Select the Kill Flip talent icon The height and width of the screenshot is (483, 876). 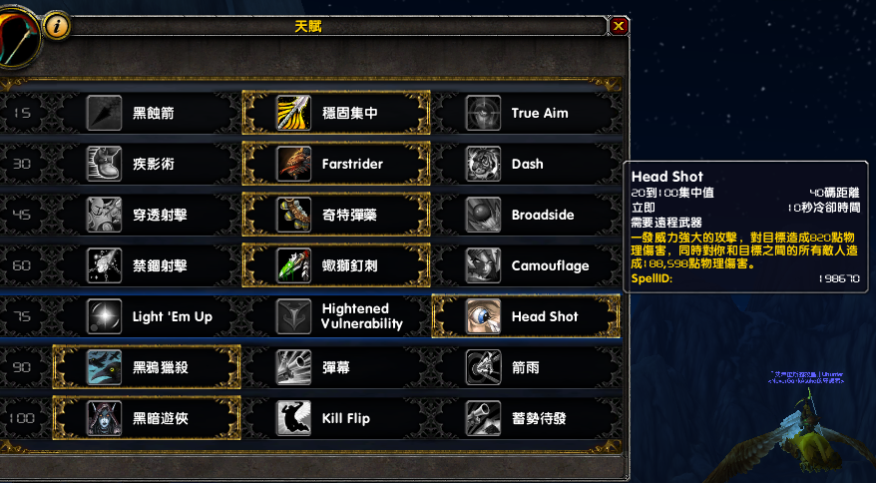[294, 418]
